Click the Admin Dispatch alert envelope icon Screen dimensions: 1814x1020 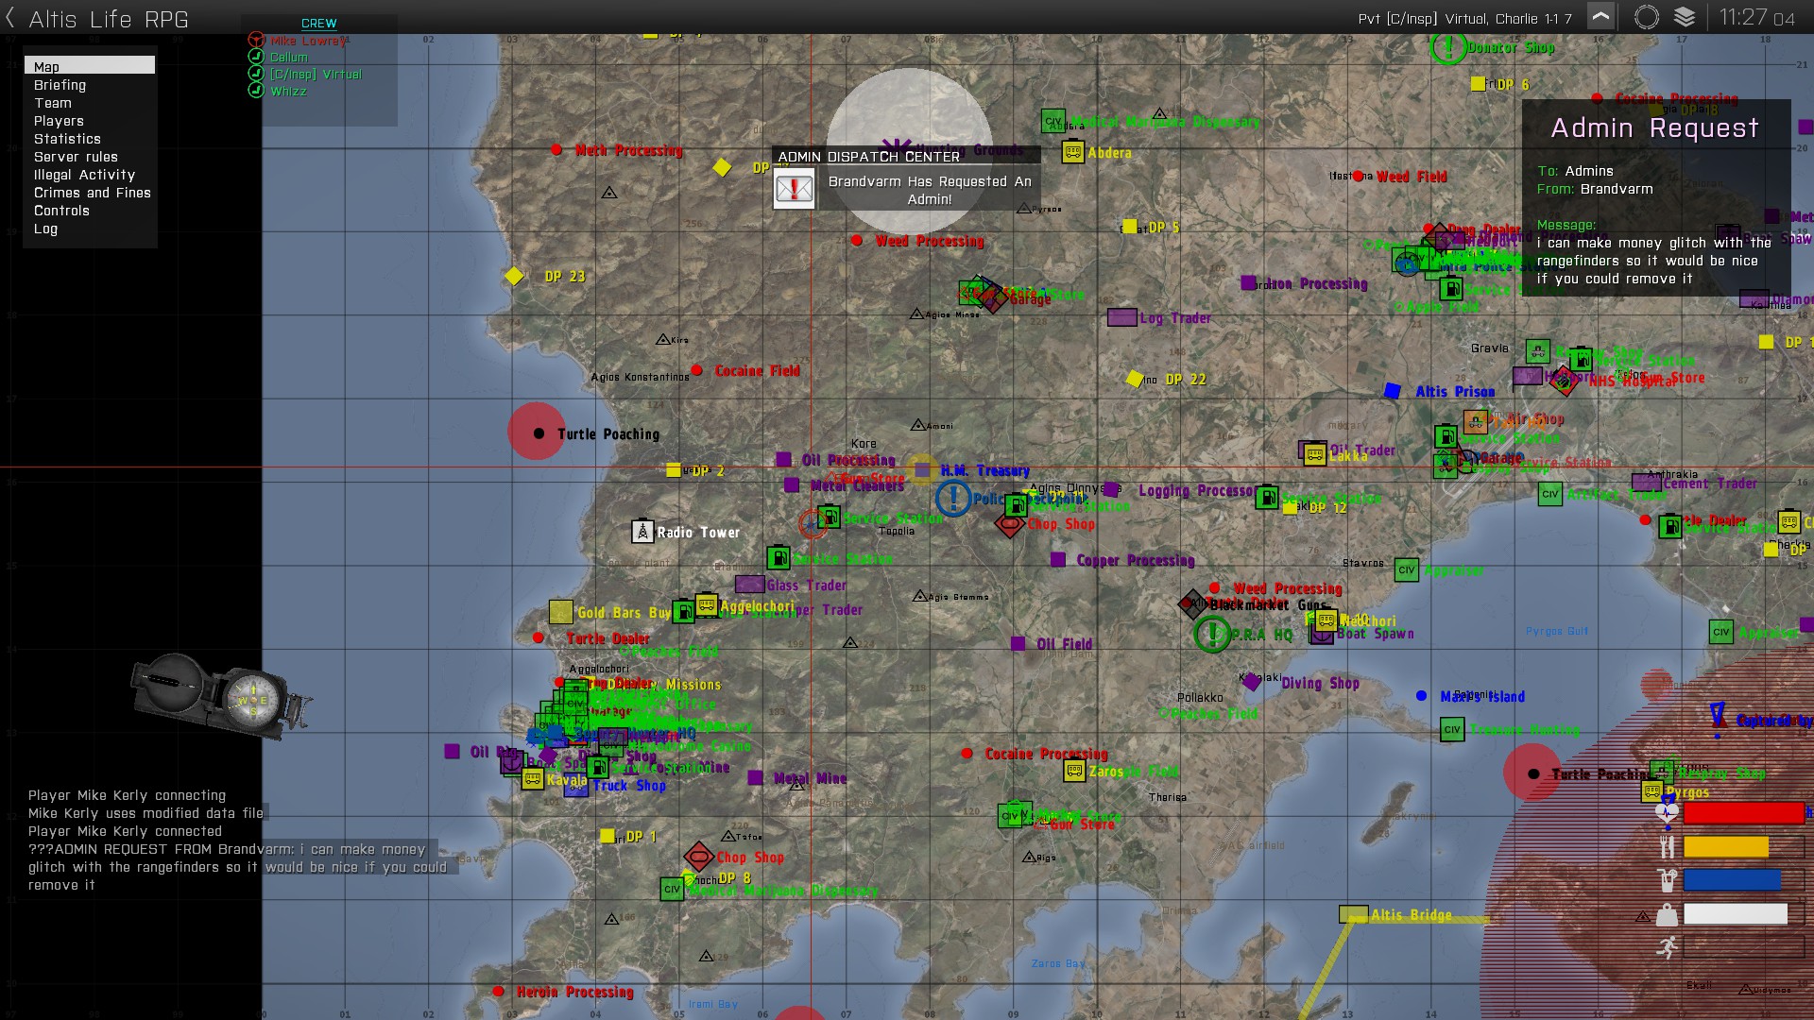pyautogui.click(x=794, y=189)
